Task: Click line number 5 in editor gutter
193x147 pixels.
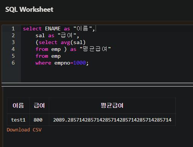Action: (x=13, y=56)
